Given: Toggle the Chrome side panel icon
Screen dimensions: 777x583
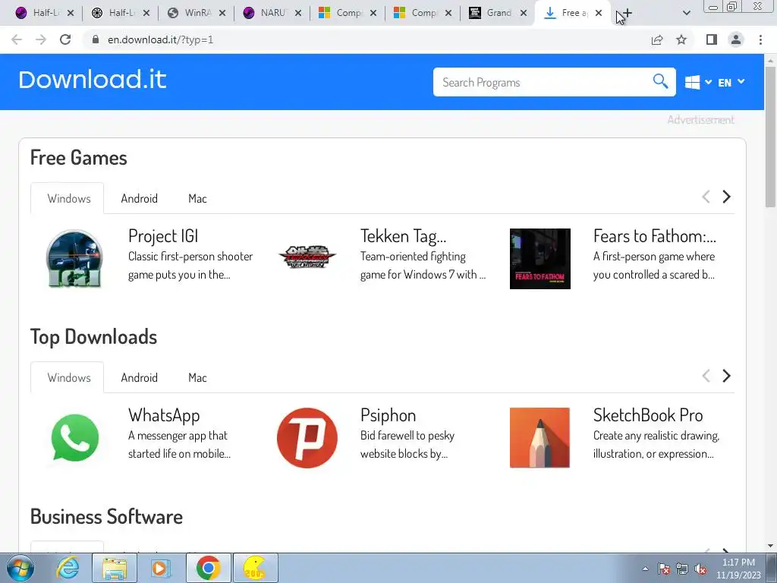Looking at the screenshot, I should click(712, 39).
